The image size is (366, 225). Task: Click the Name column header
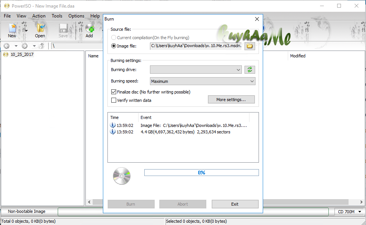[93, 56]
